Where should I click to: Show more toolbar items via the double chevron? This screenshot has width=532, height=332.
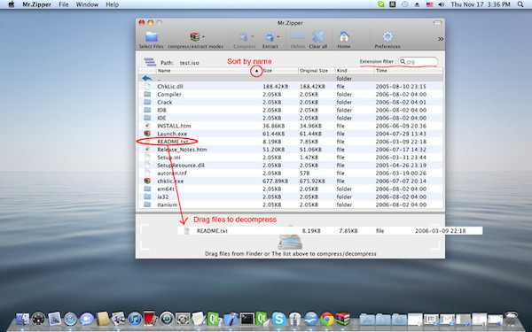[441, 39]
